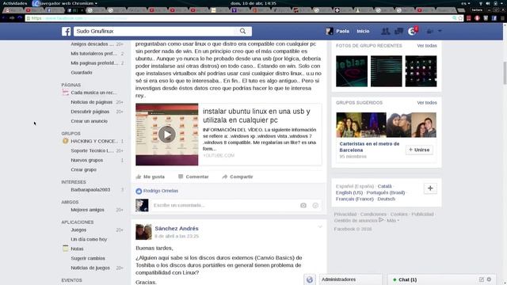The width and height of the screenshot is (507, 285).
Task: Open messages icon in header
Action: tap(398, 31)
